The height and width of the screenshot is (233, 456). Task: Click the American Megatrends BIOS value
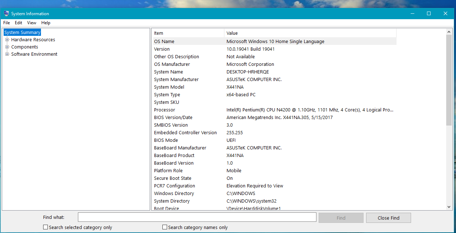[279, 117]
